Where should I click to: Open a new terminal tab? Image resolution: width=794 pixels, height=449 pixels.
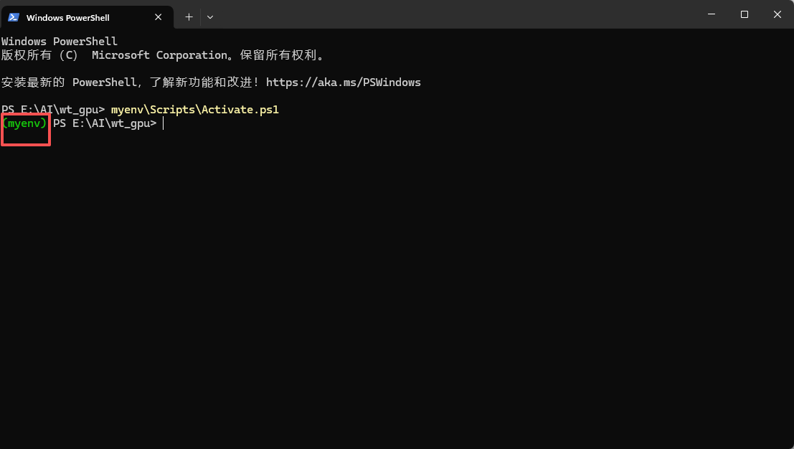coord(189,17)
